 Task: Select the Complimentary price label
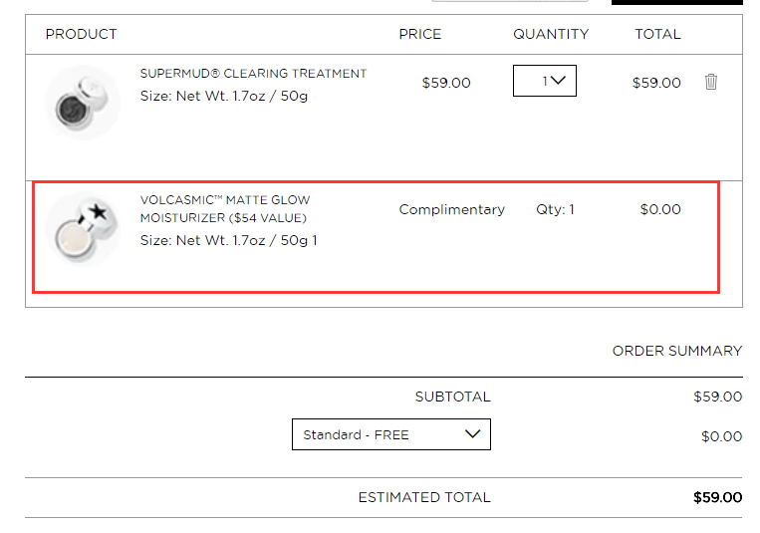tap(452, 209)
